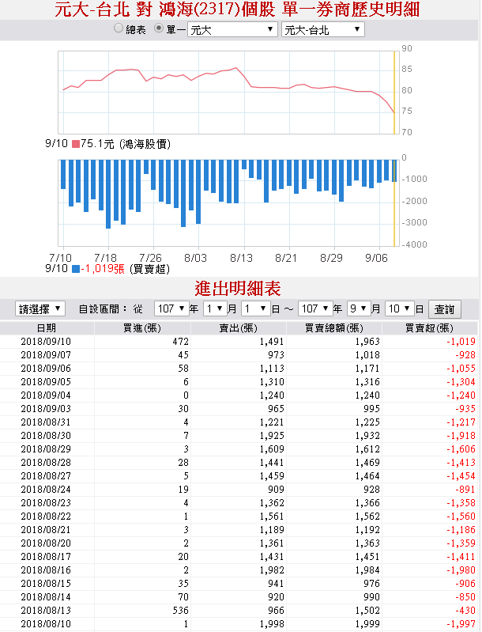Click the 7/18 label on chart axis

pyautogui.click(x=105, y=258)
